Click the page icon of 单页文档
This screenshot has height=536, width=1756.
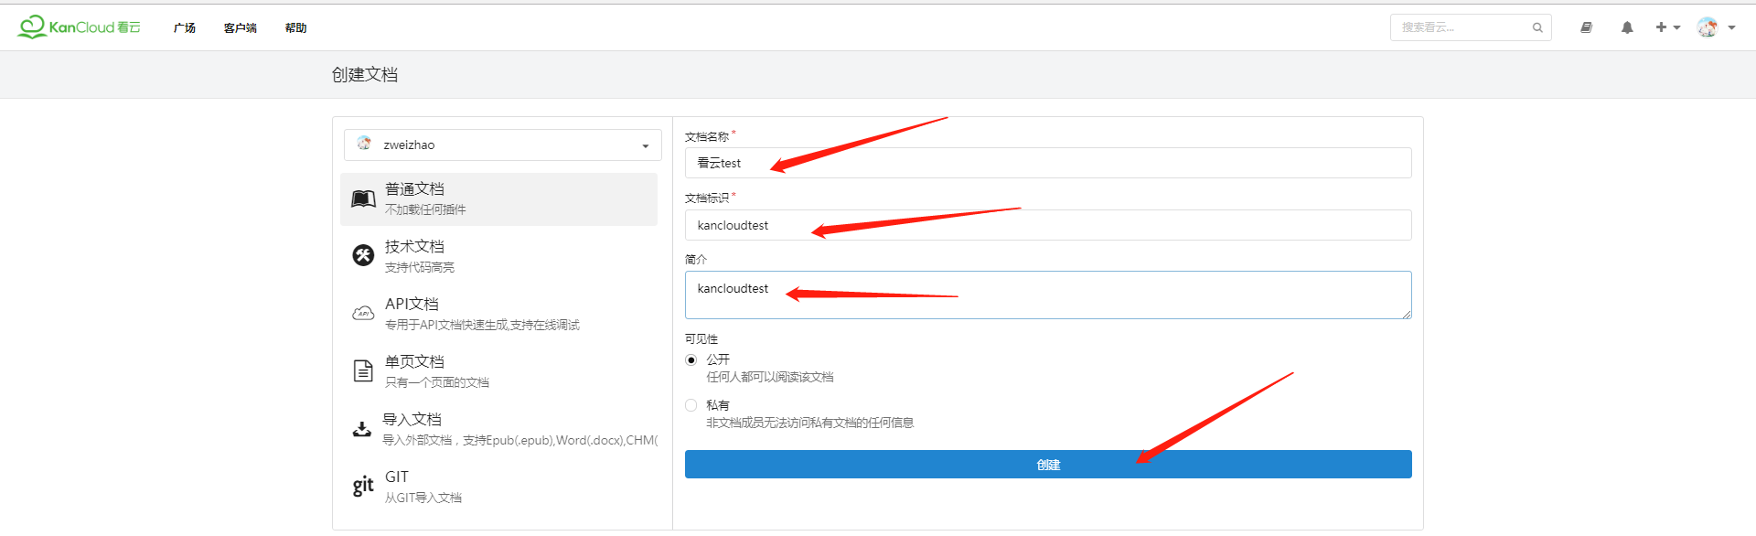363,370
